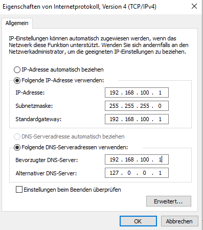Click the dialog title bar text

point(79,7)
